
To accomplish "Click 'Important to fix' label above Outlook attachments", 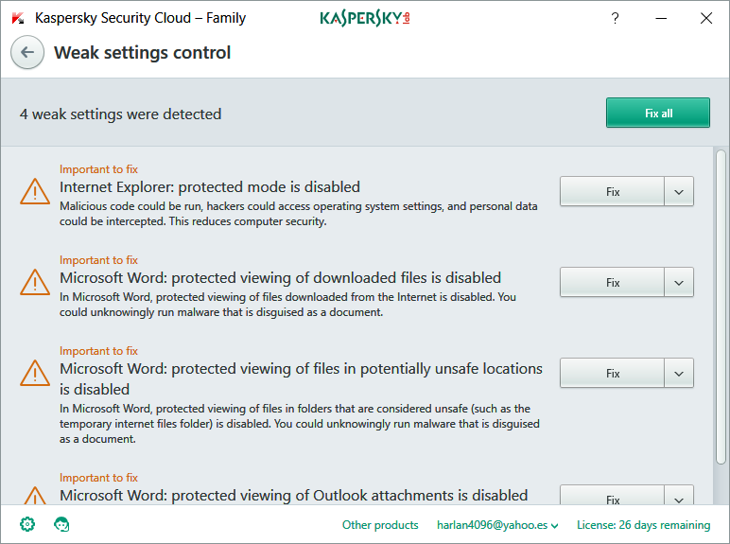I will (98, 478).
